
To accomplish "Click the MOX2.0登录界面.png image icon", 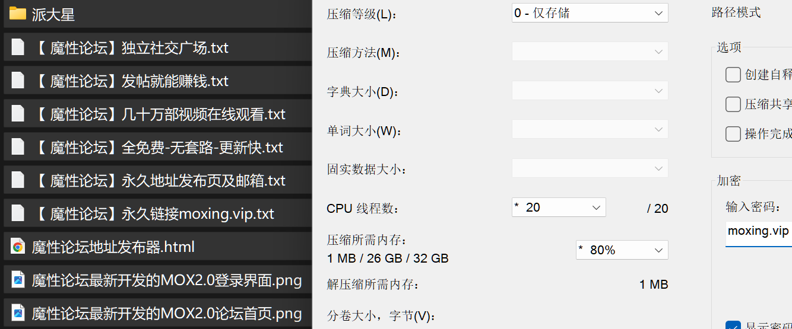I will (18, 280).
